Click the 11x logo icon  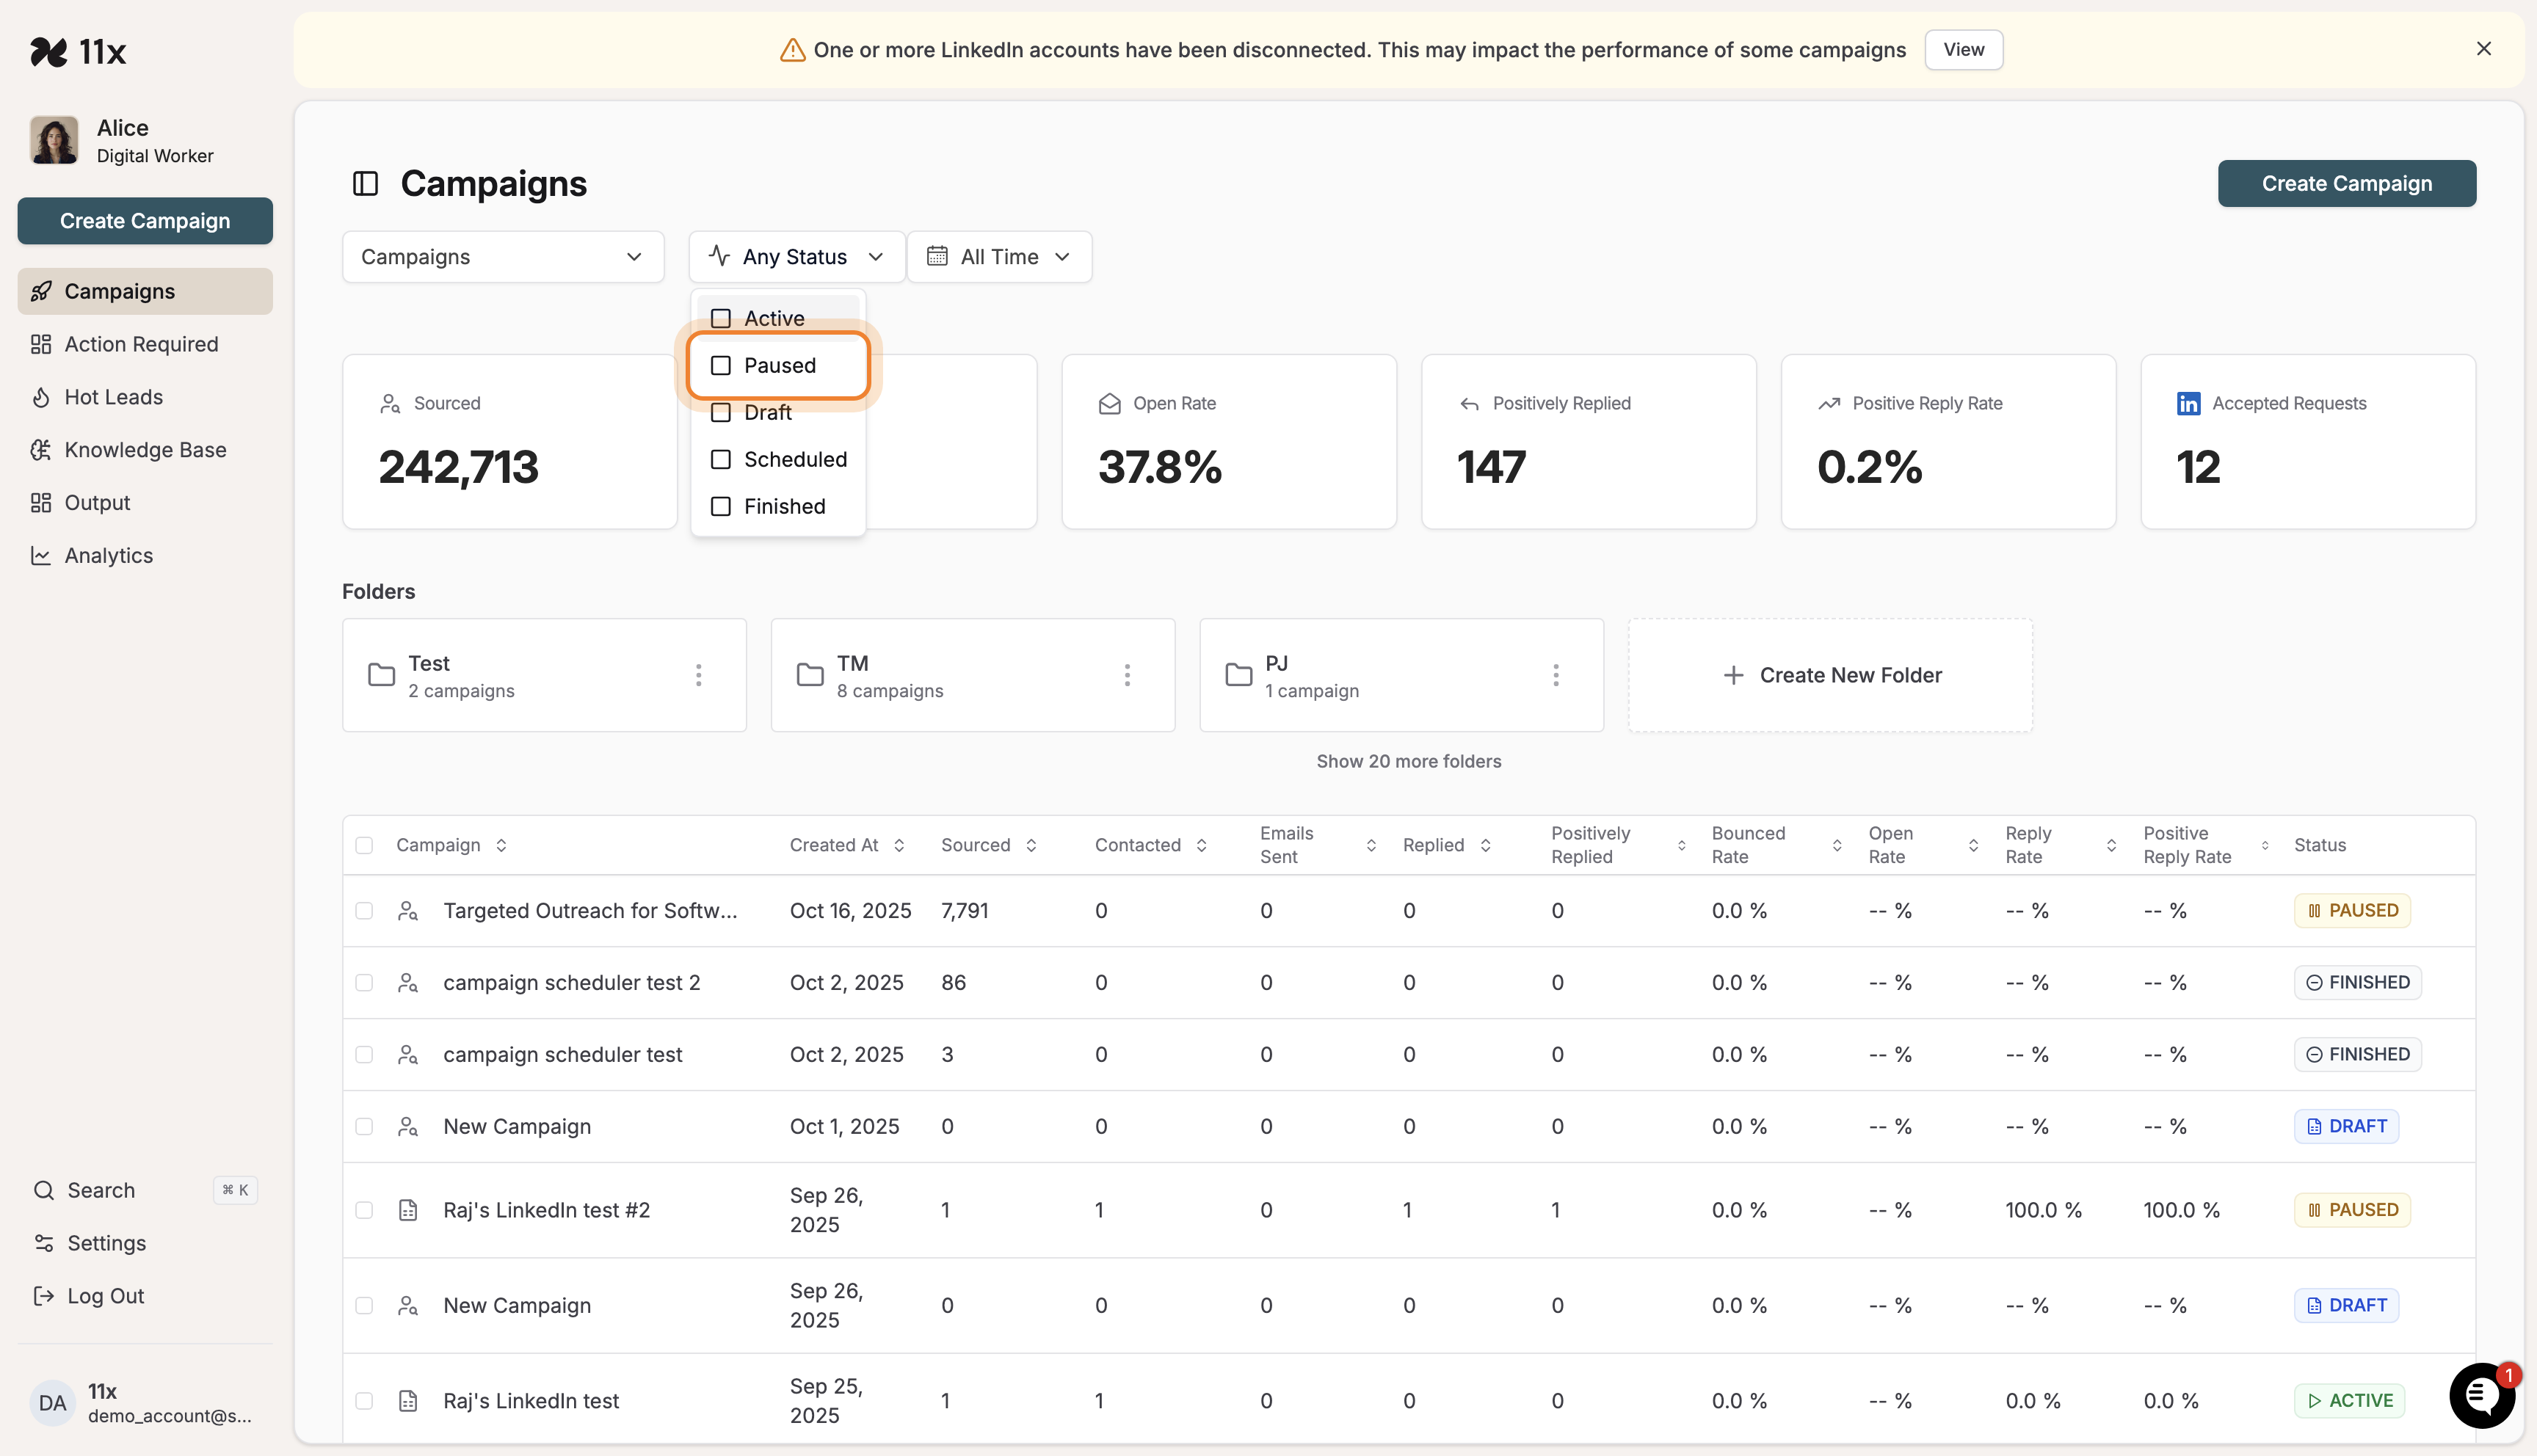tap(49, 51)
